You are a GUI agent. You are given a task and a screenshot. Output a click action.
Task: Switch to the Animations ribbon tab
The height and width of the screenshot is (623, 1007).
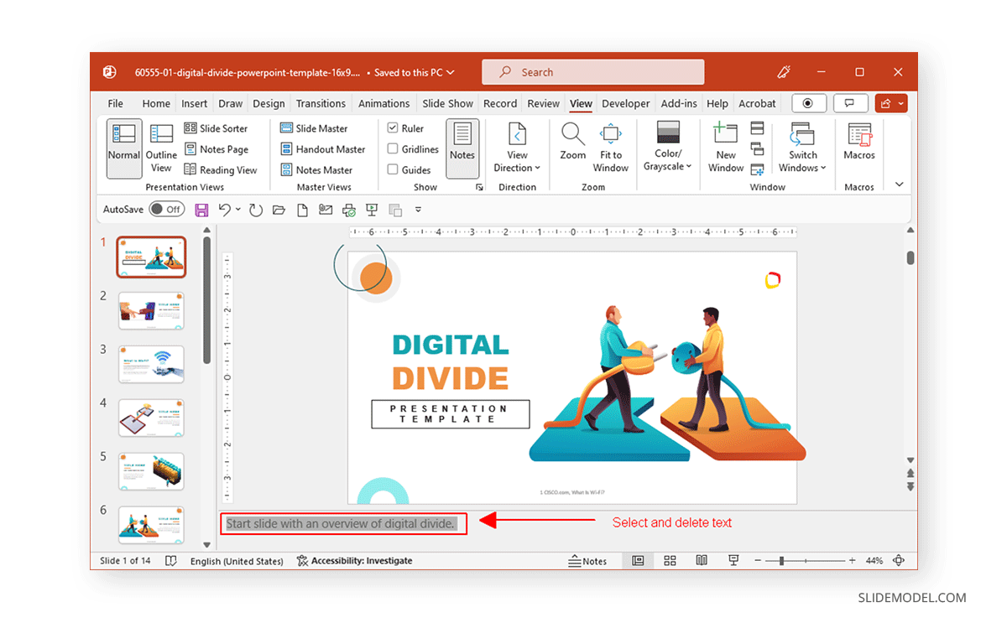pyautogui.click(x=383, y=103)
